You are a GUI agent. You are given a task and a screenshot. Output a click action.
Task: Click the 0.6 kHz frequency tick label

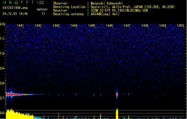[2, 113]
